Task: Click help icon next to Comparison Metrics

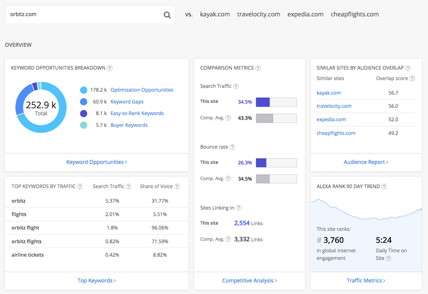Action: [x=258, y=68]
